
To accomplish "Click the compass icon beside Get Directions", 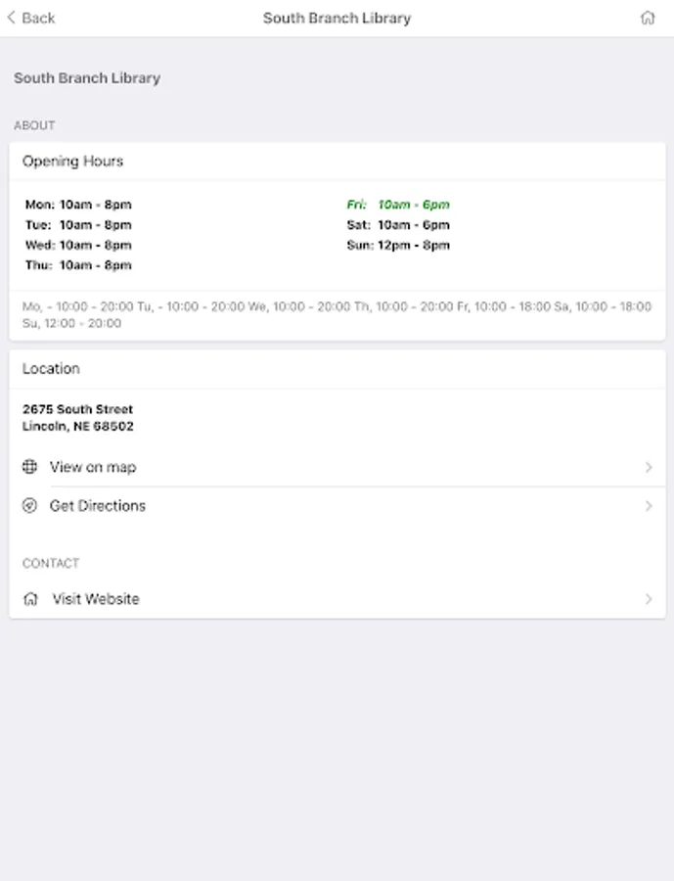I will tap(30, 506).
